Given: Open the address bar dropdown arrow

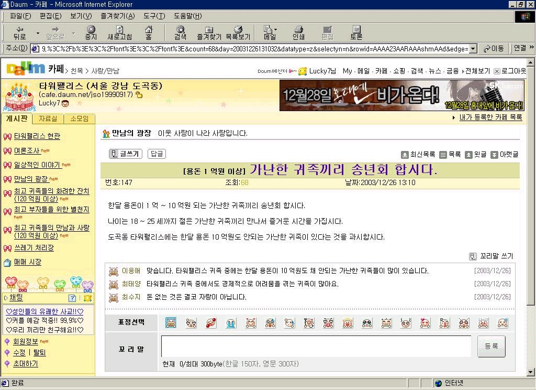Looking at the screenshot, I should (x=473, y=49).
